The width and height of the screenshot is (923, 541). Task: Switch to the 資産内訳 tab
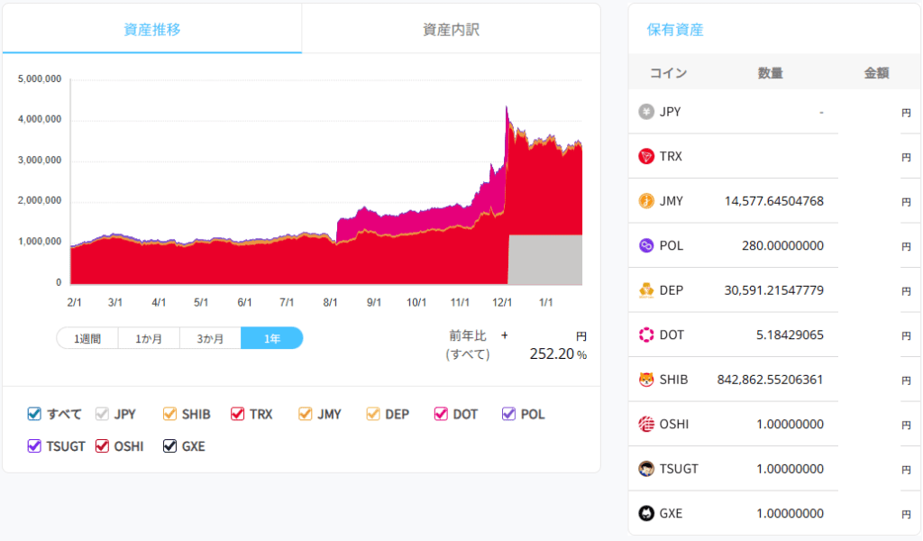coord(451,29)
